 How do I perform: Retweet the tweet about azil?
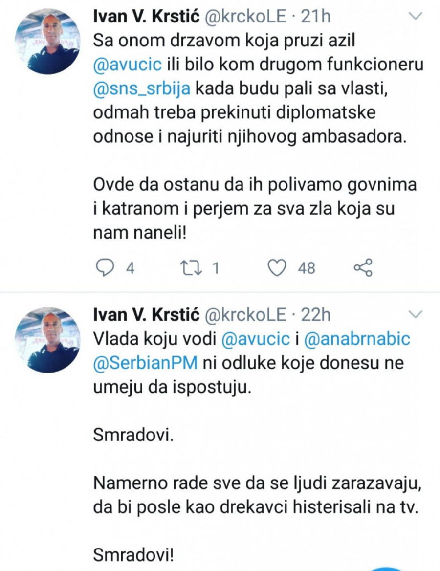click(x=187, y=267)
